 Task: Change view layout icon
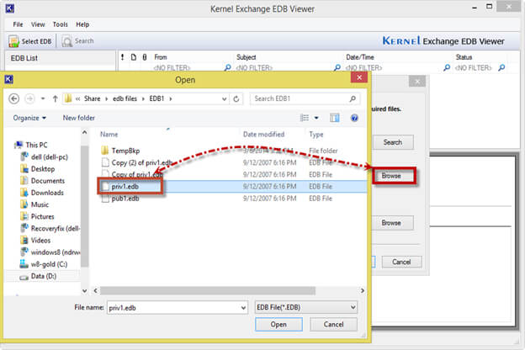pyautogui.click(x=305, y=118)
